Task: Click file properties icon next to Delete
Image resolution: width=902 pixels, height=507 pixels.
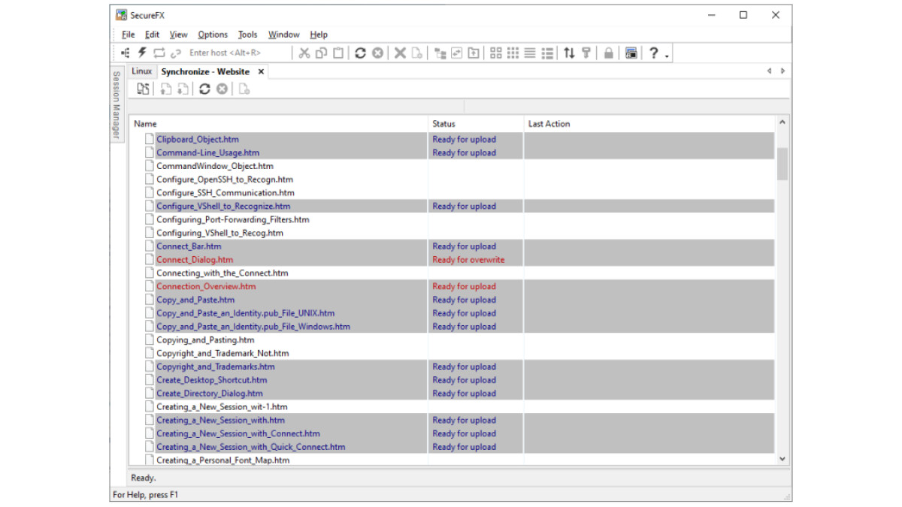Action: click(416, 53)
